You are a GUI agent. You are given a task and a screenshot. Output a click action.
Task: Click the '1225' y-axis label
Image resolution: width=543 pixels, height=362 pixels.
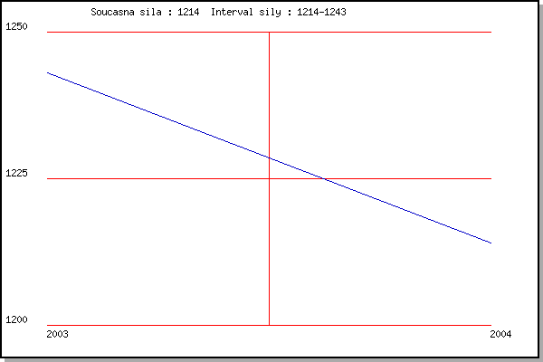[16, 173]
